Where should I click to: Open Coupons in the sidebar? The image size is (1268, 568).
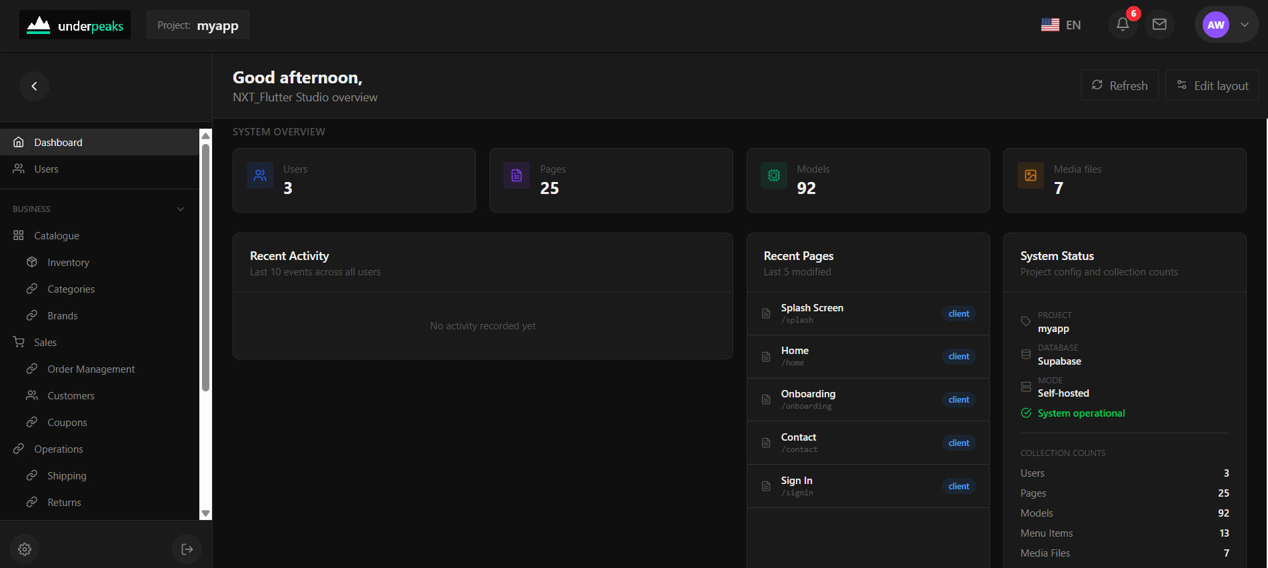point(99,422)
